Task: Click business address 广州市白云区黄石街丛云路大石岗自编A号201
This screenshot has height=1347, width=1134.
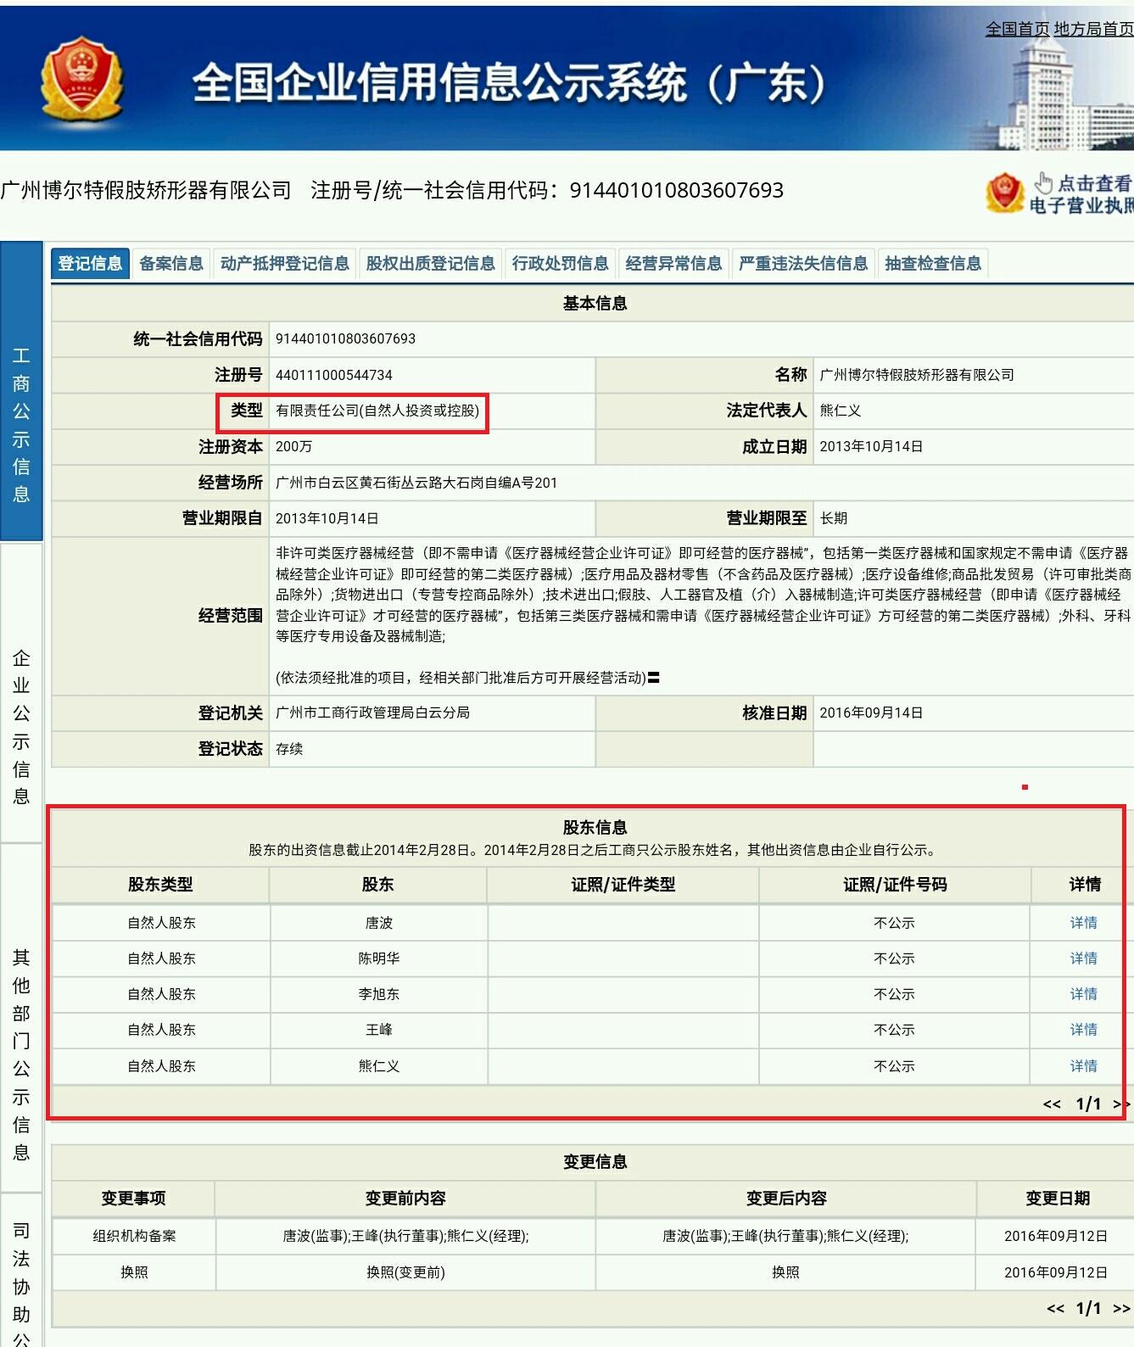Action: [416, 483]
